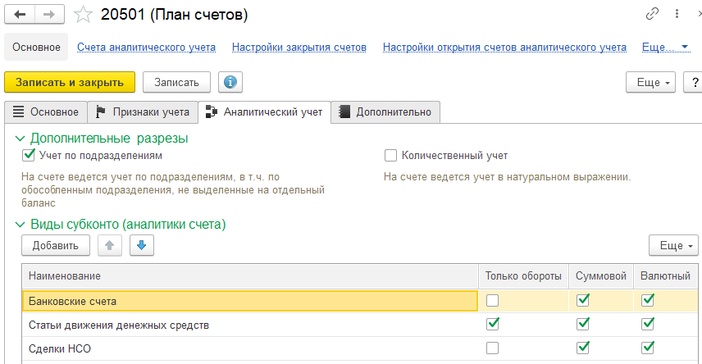702x364 pixels.
Task: Toggle 'Учет по подразделениям' checkbox
Action: click(29, 155)
